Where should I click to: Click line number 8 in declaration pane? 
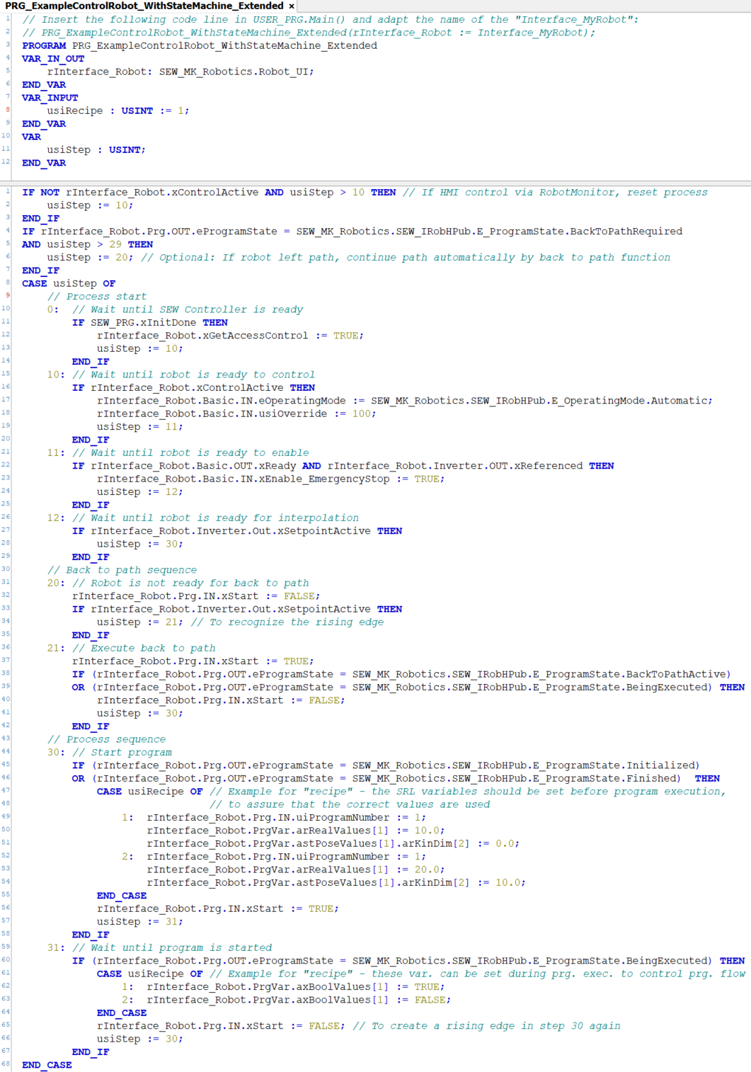coord(7,110)
